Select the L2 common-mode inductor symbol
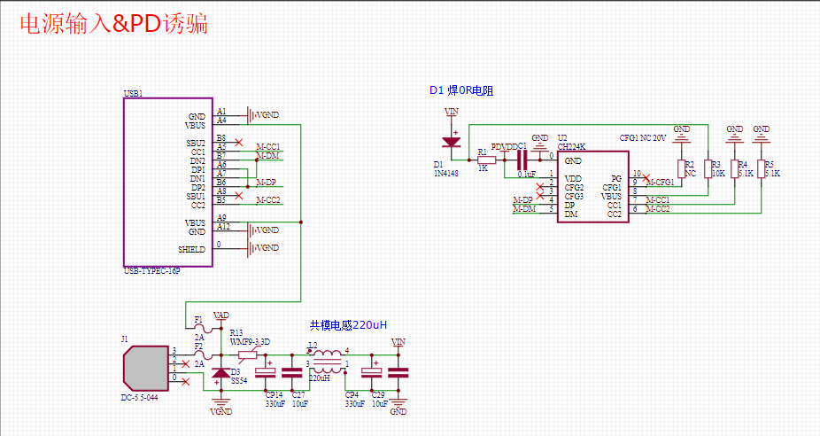 tap(328, 359)
